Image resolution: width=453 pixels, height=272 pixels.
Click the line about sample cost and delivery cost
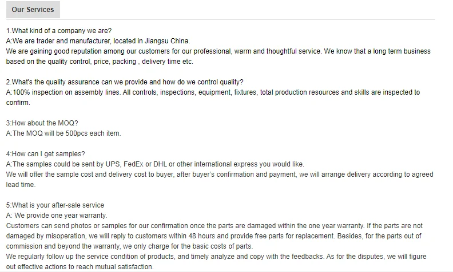(220, 174)
